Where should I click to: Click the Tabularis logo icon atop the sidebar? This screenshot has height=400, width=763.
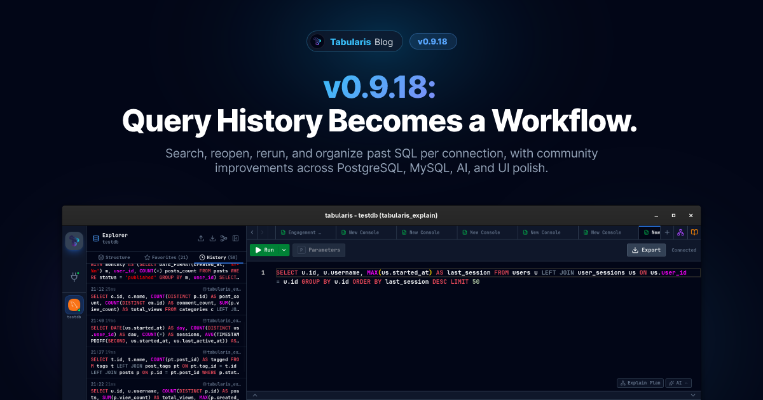[x=74, y=241]
